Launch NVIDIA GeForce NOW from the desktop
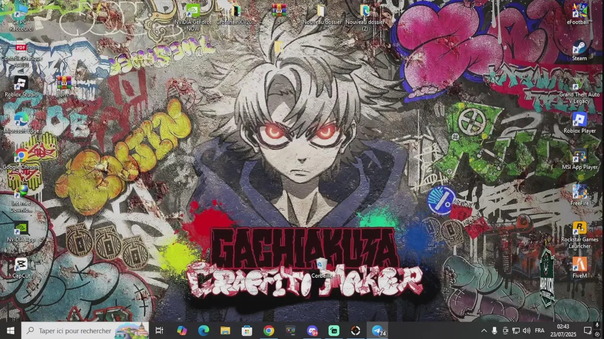 193,17
